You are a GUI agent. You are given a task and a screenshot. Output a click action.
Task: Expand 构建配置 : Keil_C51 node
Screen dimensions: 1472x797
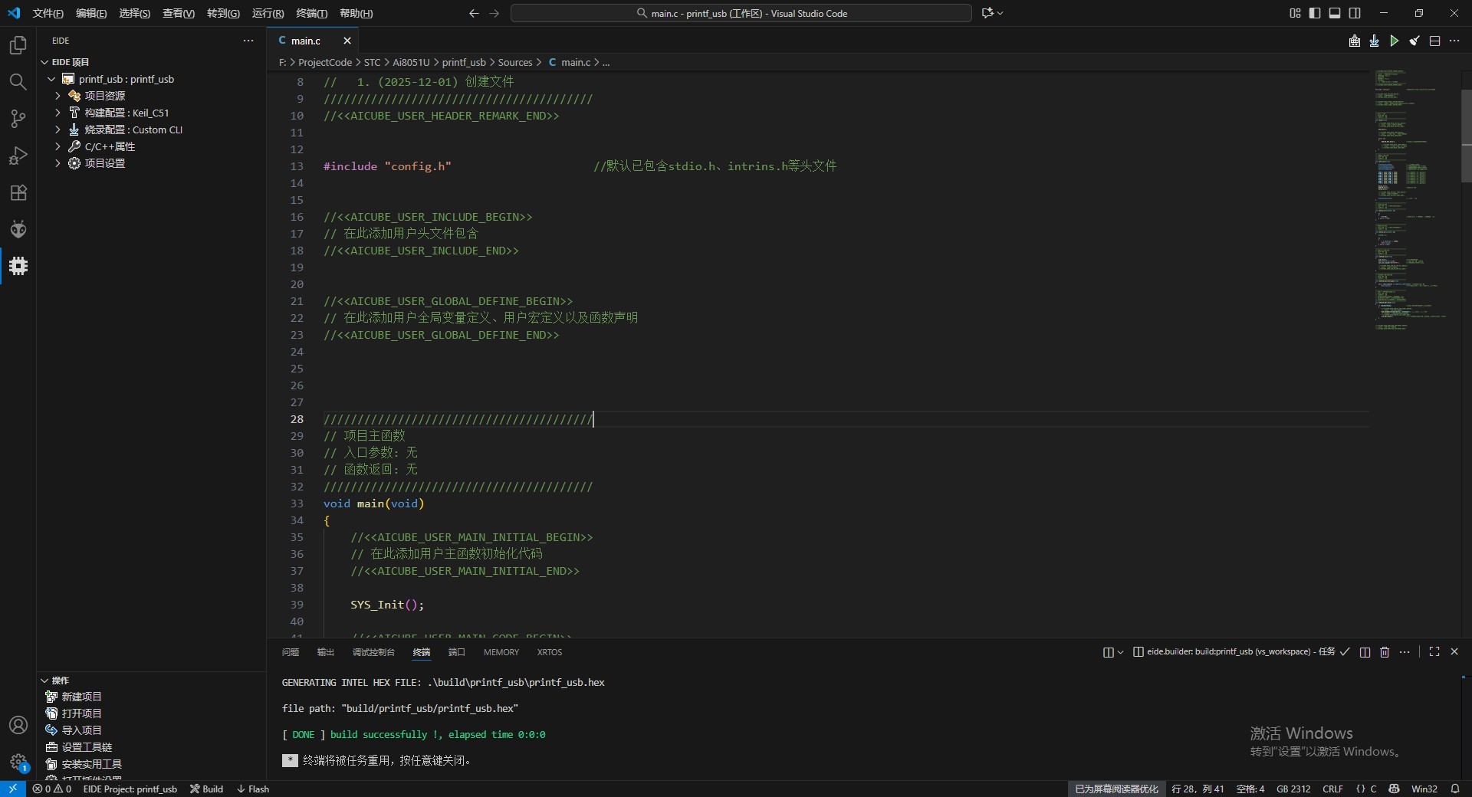(127, 113)
